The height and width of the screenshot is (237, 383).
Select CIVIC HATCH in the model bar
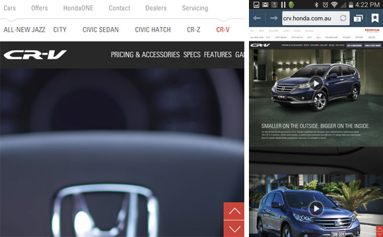click(x=153, y=30)
